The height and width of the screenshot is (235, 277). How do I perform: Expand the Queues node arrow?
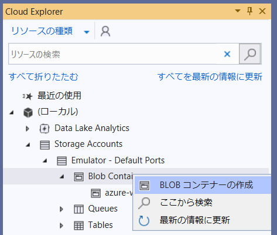(61, 209)
